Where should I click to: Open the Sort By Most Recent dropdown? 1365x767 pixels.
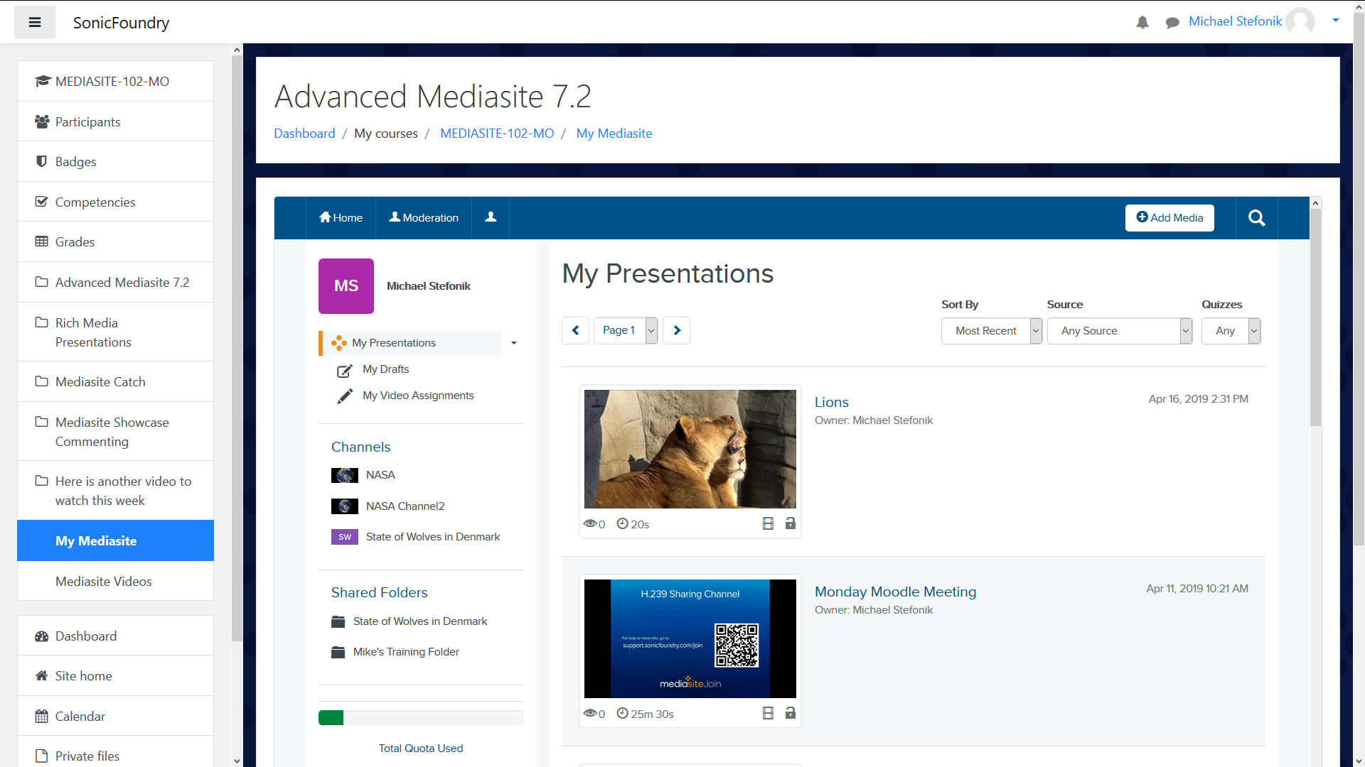tap(992, 331)
